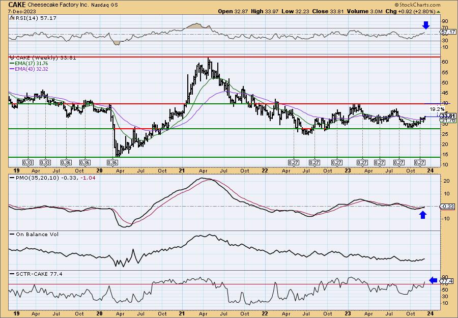Click the '55' price level on the price axis
This screenshot has width=458, height=318.
pos(445,72)
